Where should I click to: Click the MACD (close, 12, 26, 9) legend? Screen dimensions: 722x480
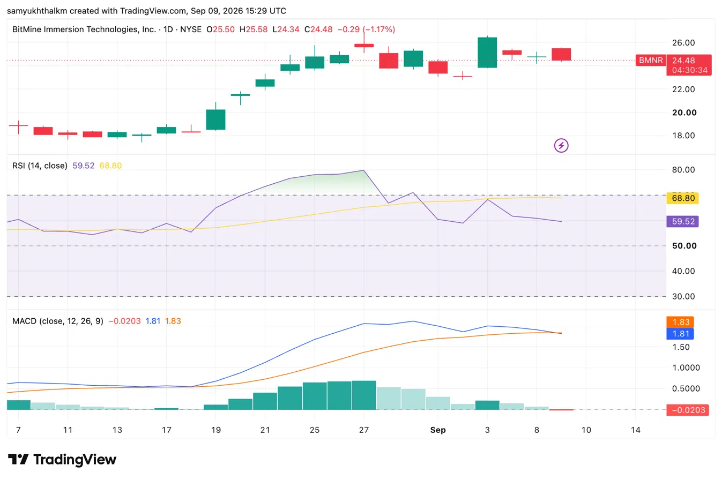58,321
